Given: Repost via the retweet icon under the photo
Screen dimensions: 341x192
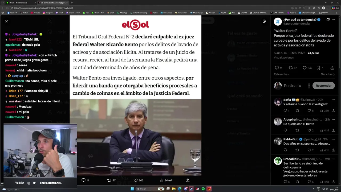Looking at the screenshot, I should [x=109, y=180].
